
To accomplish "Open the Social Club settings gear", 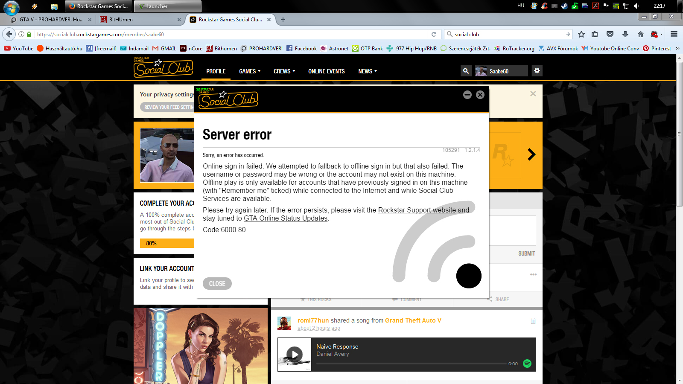I will click(x=537, y=71).
